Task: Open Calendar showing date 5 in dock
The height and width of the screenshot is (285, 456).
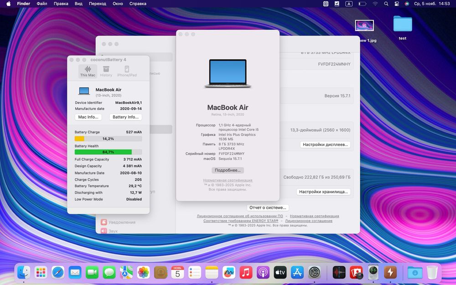Action: pos(178,273)
